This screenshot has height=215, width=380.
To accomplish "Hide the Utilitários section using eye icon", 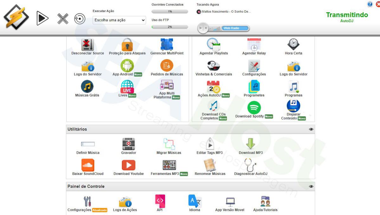I will (311, 129).
